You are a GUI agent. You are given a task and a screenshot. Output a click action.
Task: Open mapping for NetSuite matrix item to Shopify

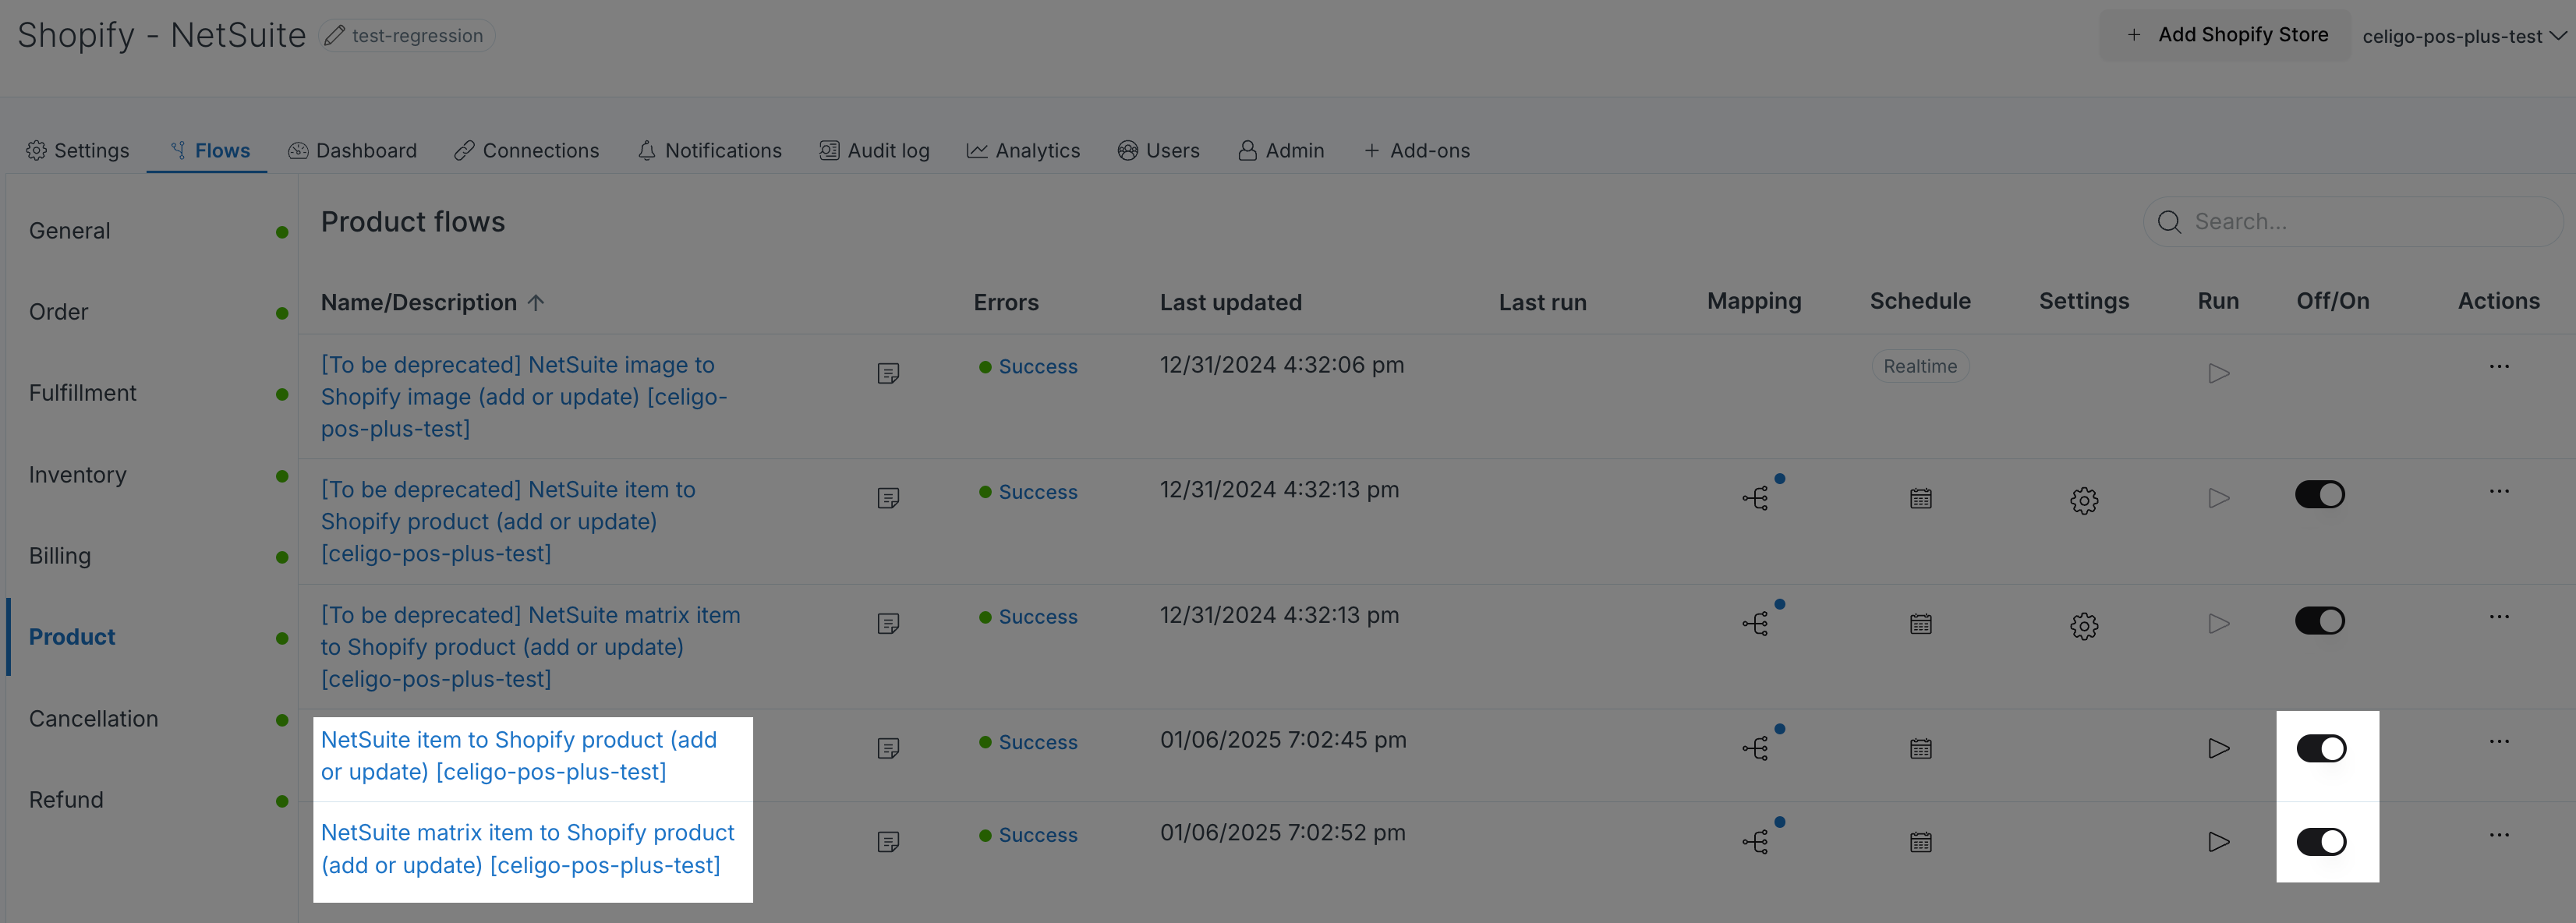(x=1755, y=842)
